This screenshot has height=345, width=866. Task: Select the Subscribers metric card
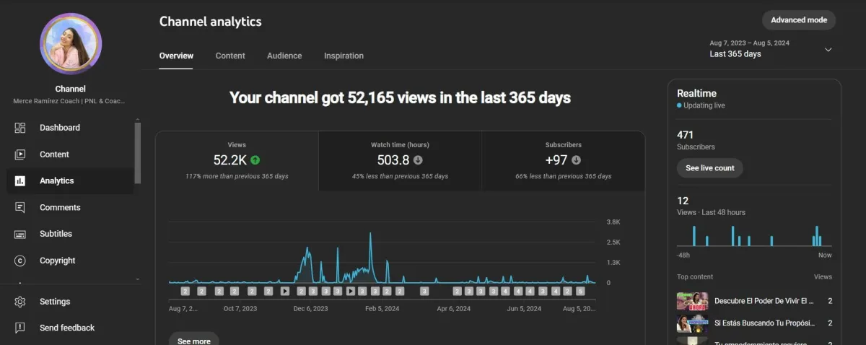pyautogui.click(x=563, y=161)
